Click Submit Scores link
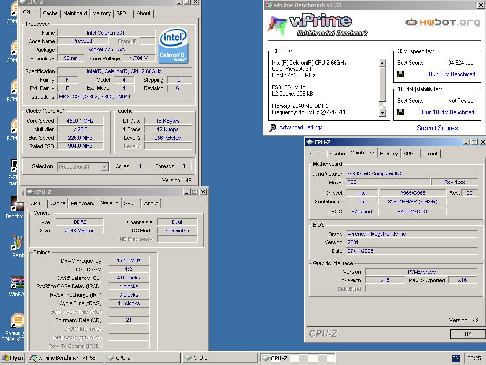486x365 pixels. pyautogui.click(x=437, y=128)
